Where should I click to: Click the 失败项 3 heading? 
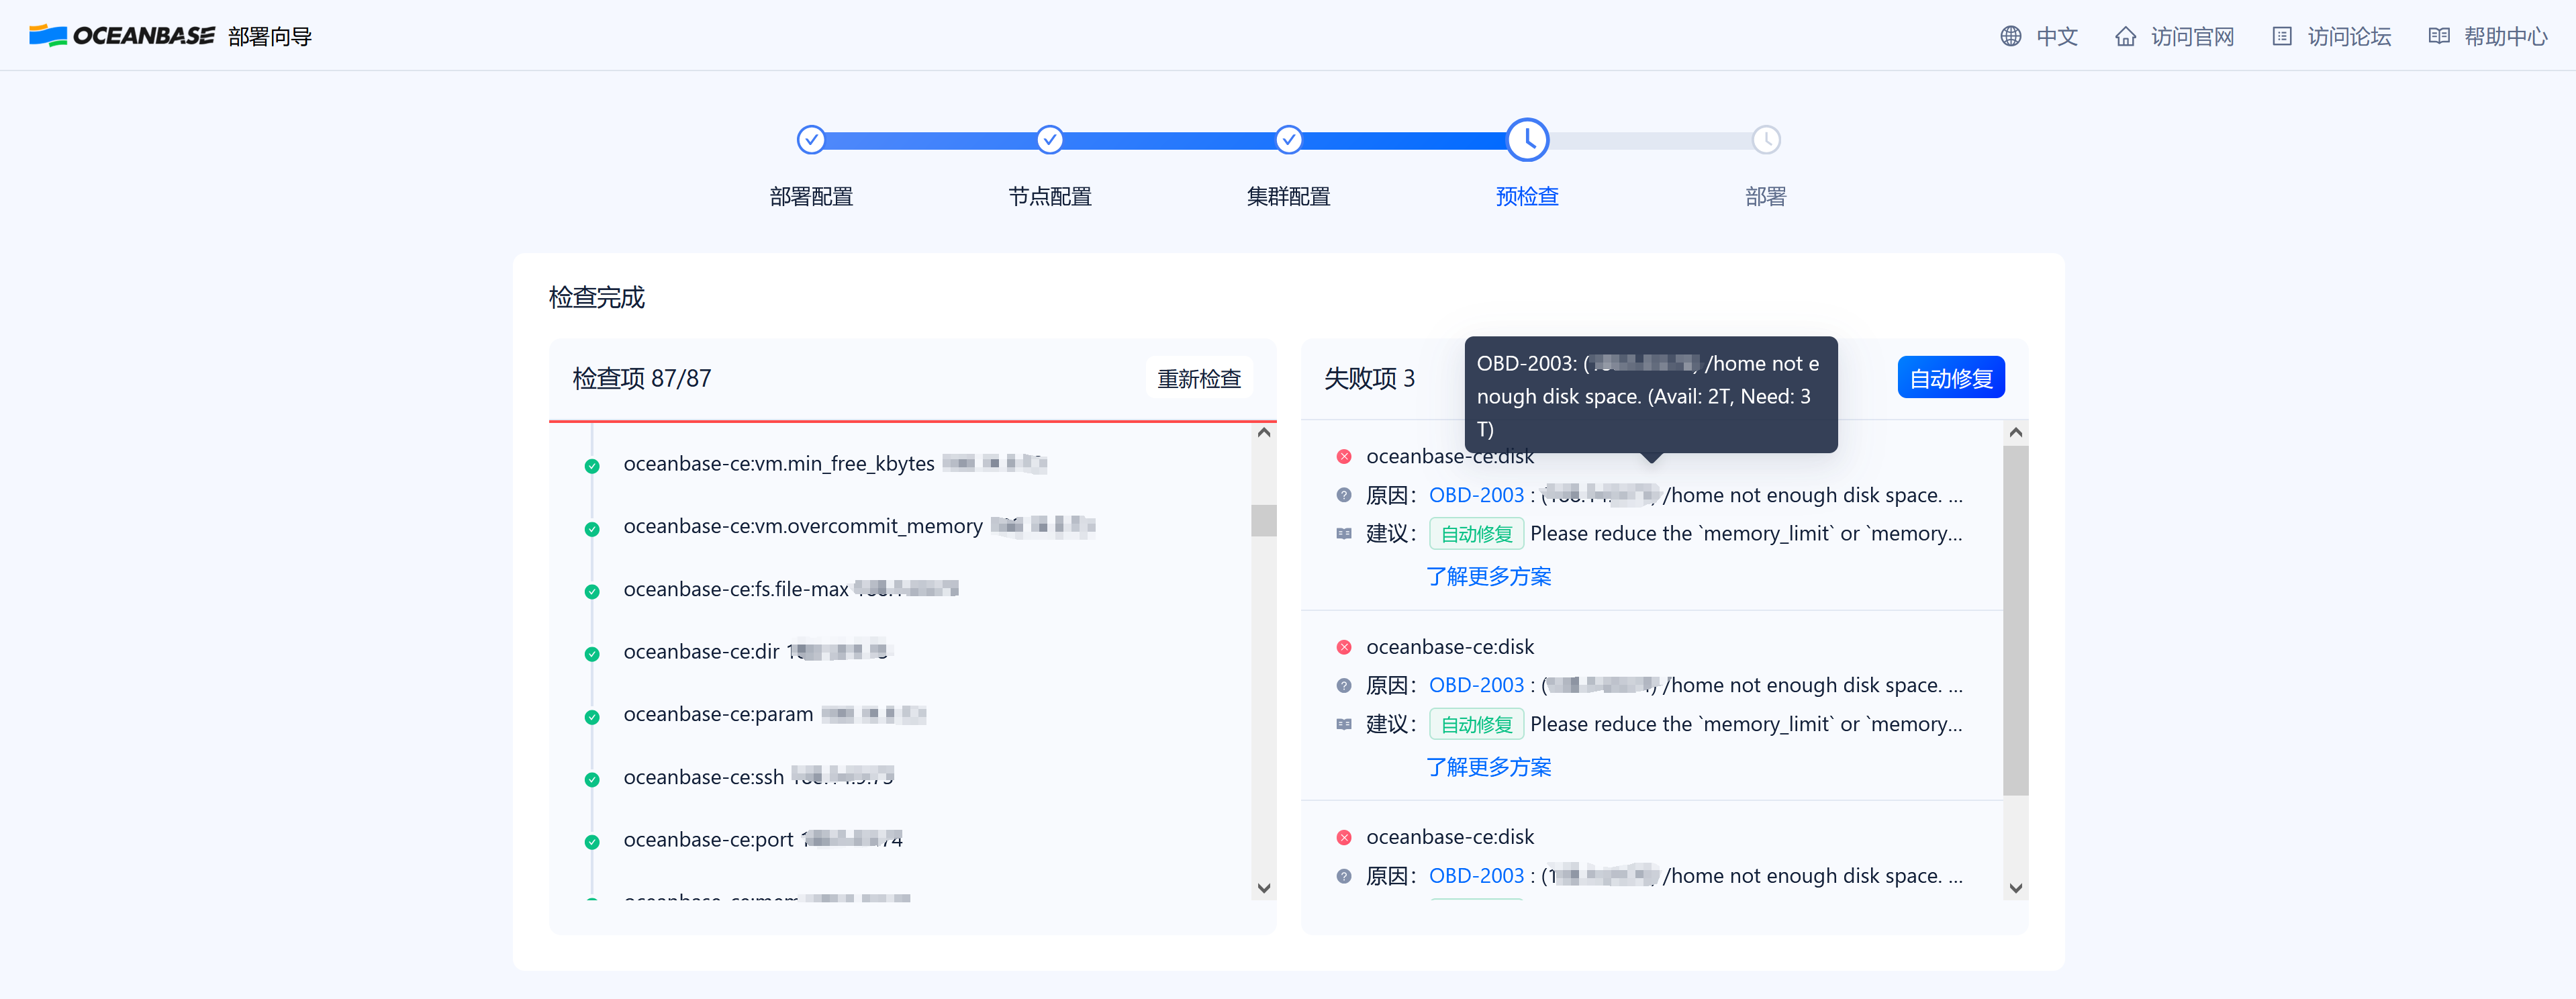point(1369,378)
